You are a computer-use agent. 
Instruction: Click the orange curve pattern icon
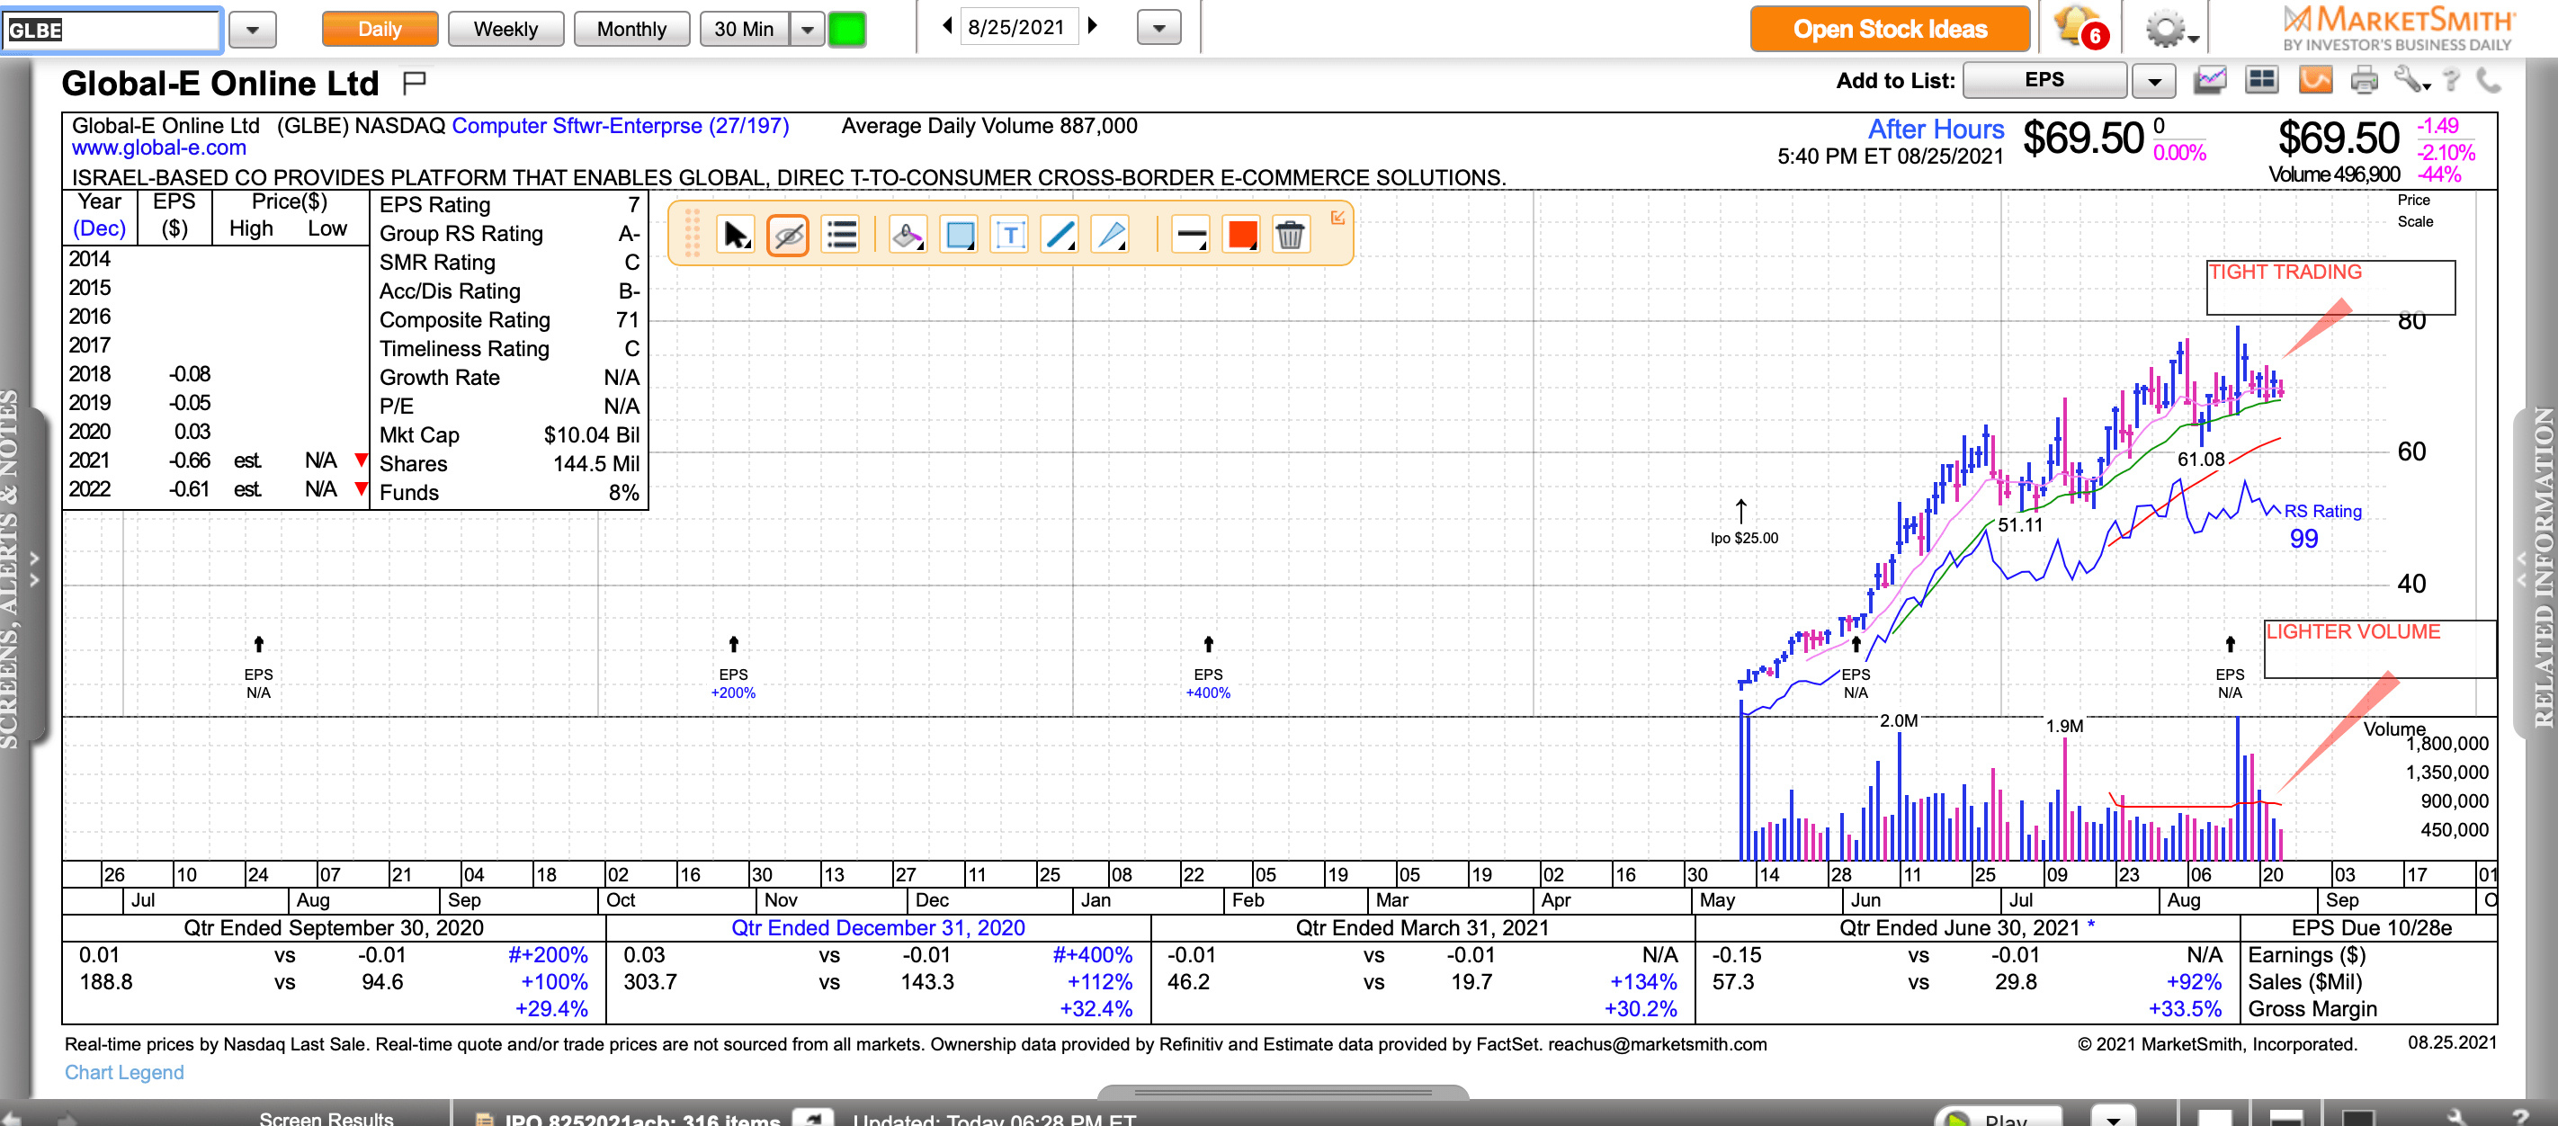point(2315,80)
